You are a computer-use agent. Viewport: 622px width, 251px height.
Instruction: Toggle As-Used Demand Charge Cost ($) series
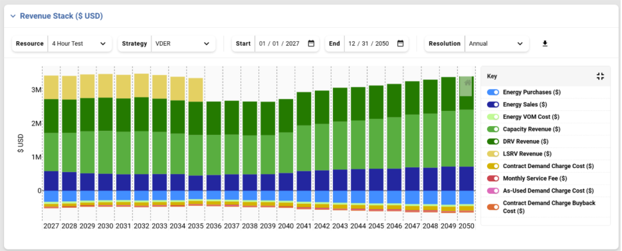[493, 191]
